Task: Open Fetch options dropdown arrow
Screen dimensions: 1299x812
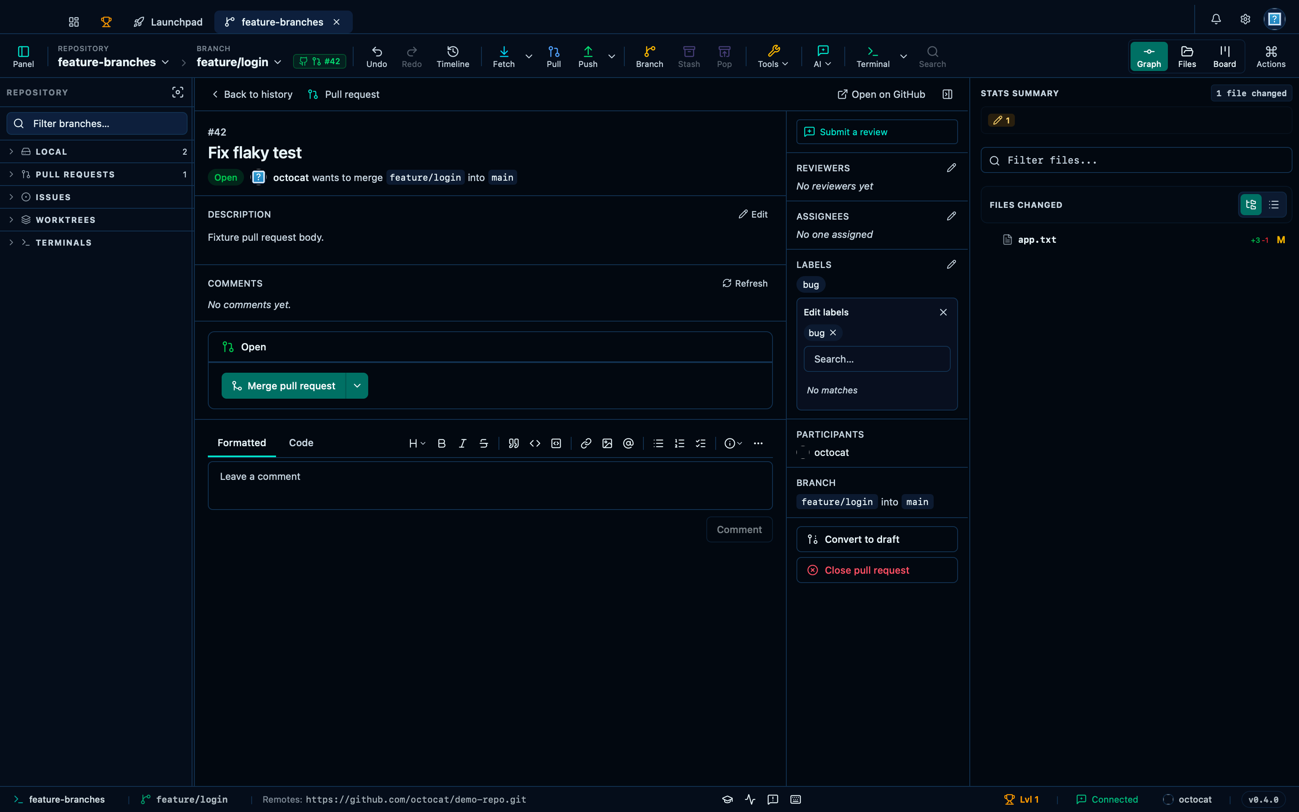Action: (x=529, y=56)
